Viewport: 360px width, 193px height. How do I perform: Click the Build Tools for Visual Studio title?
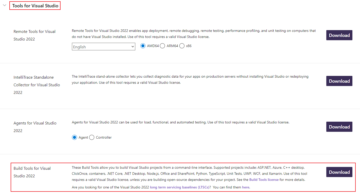(x=32, y=172)
